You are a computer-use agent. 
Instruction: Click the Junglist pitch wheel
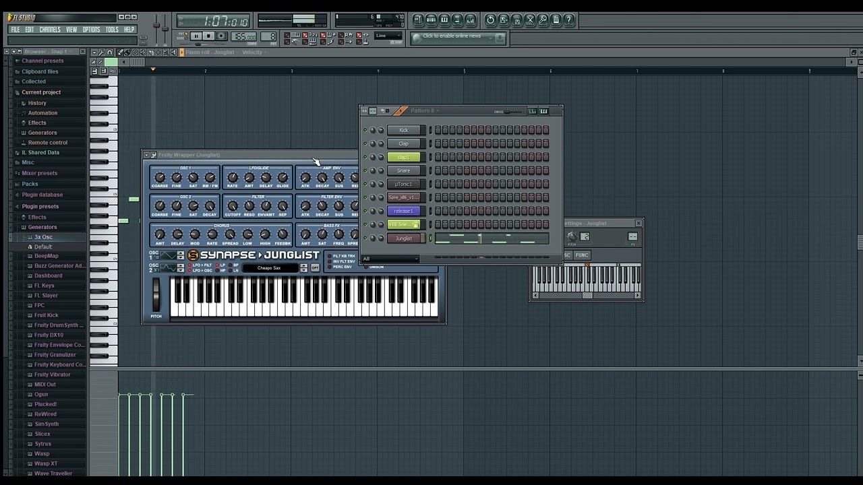pyautogui.click(x=156, y=294)
